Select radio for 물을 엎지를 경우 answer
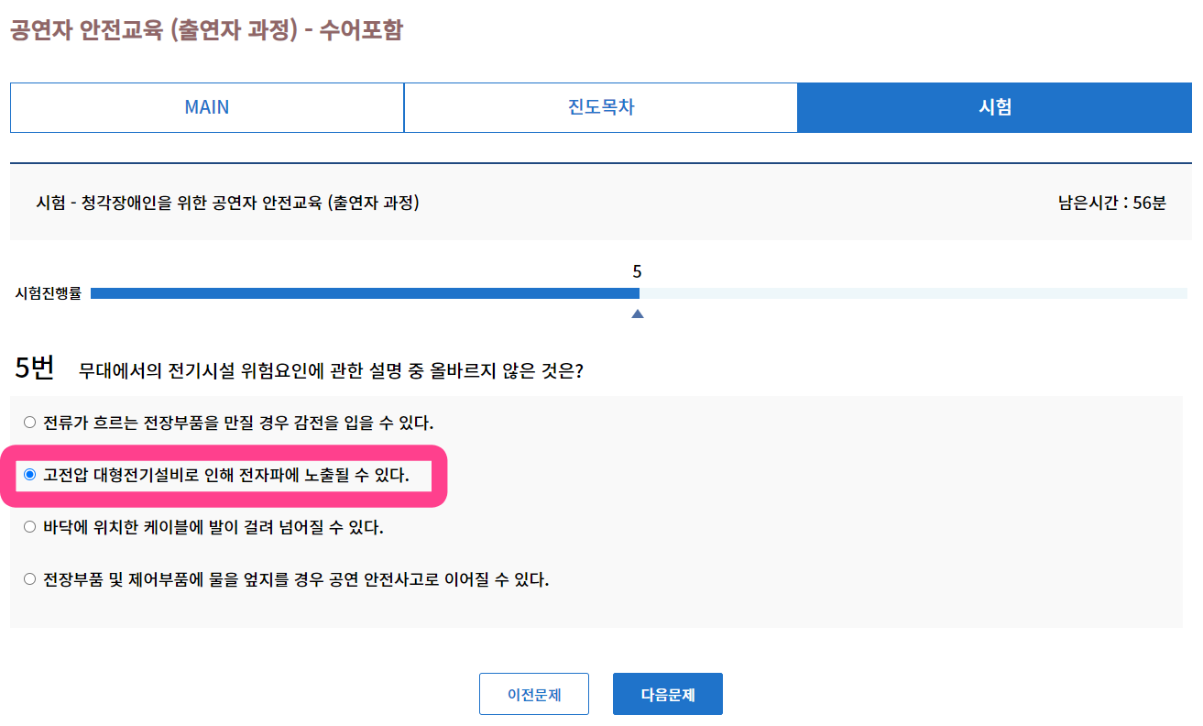Image resolution: width=1203 pixels, height=726 pixels. 30,579
